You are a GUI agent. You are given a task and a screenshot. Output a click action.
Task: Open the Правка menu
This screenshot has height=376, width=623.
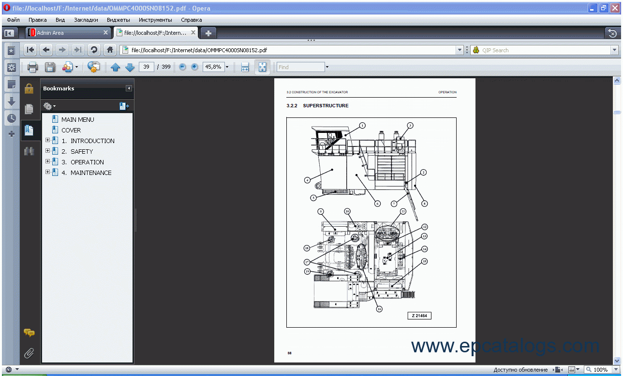click(38, 20)
